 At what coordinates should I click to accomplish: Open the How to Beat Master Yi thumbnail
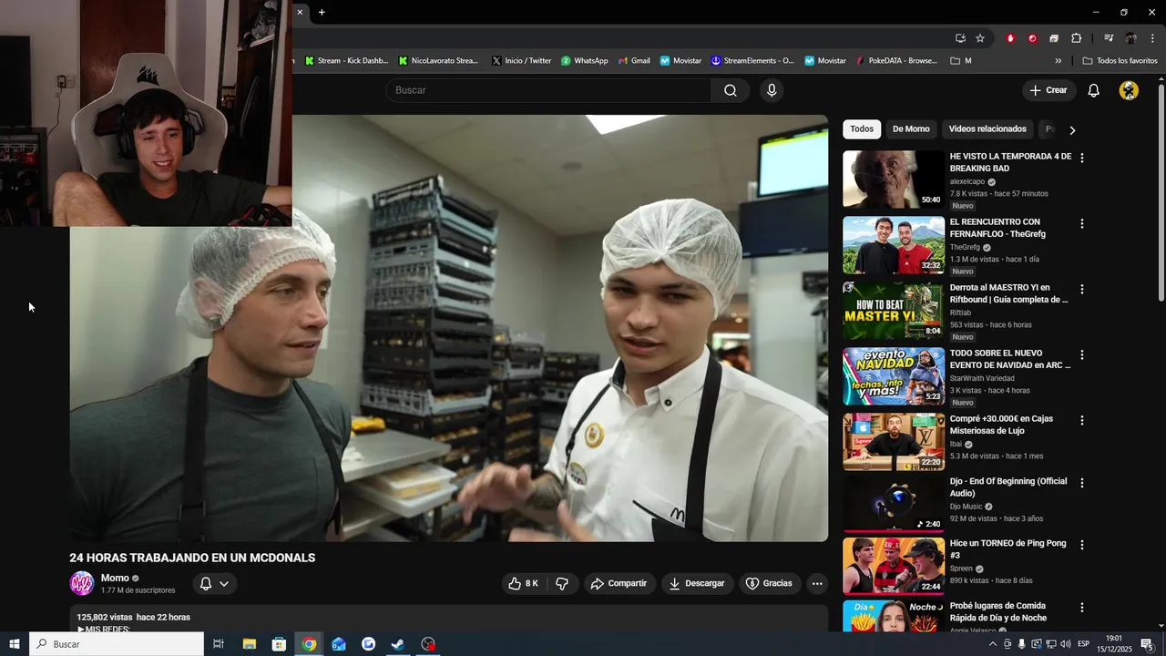pos(894,311)
